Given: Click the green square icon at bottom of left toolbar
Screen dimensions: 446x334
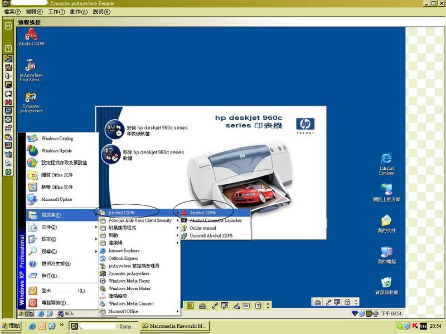Looking at the screenshot, I should tap(8, 172).
